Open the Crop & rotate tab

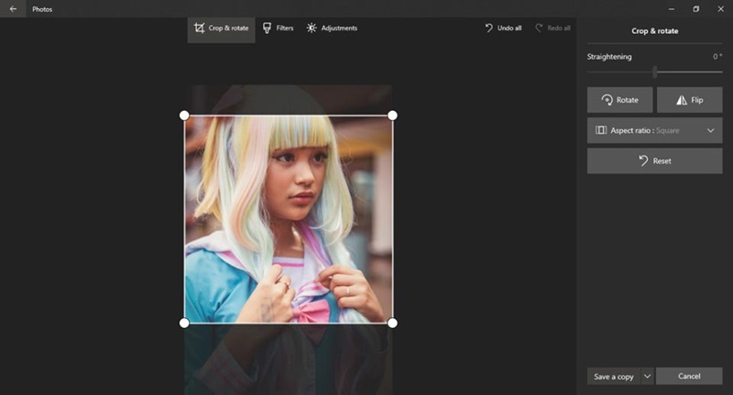pyautogui.click(x=222, y=28)
